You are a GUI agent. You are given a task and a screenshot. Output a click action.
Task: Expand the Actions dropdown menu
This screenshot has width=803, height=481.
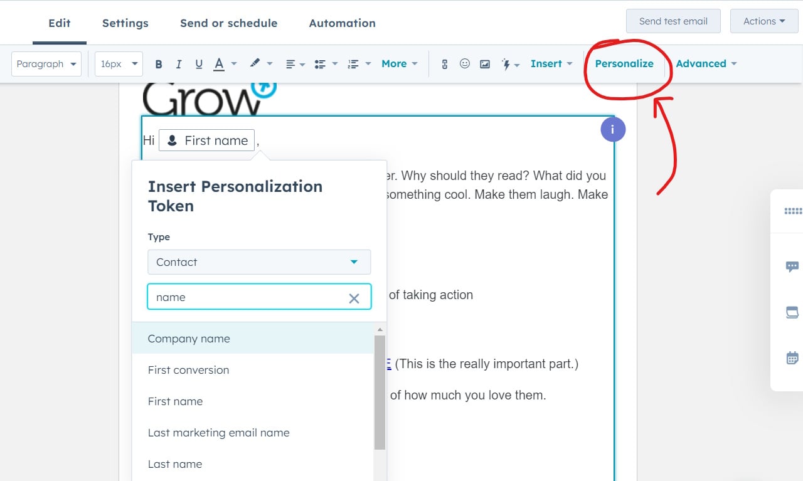tap(764, 21)
